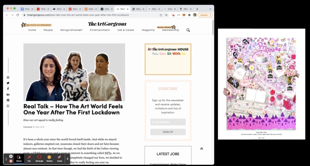Click the SIGN UP button
The width and height of the screenshot is (310, 166).
(x=168, y=132)
